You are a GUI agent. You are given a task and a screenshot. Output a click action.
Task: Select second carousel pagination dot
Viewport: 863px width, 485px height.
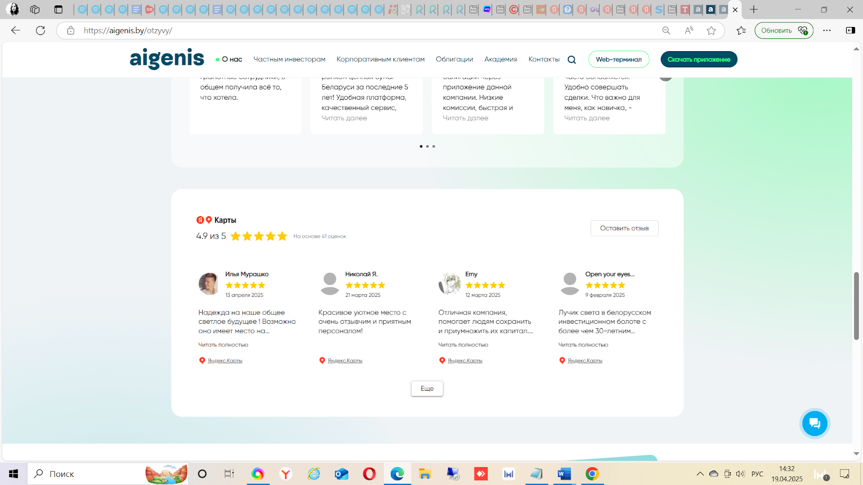pyautogui.click(x=427, y=147)
